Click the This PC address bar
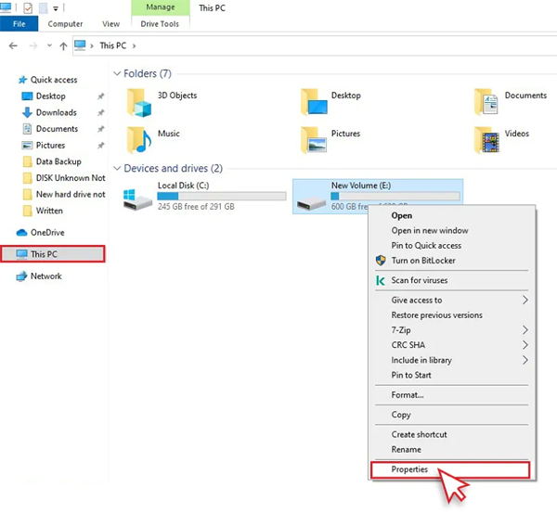The width and height of the screenshot is (557, 526). 278,45
